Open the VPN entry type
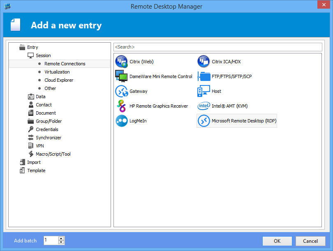333x251 pixels. (40, 146)
